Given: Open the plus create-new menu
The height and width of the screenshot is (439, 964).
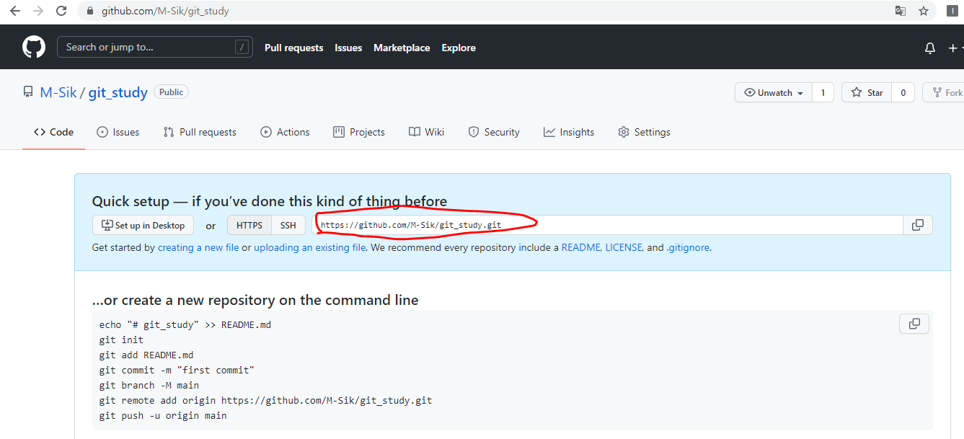Looking at the screenshot, I should point(955,48).
